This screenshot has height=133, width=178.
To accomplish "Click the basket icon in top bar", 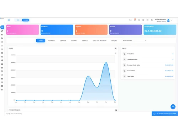I will click(152, 20).
